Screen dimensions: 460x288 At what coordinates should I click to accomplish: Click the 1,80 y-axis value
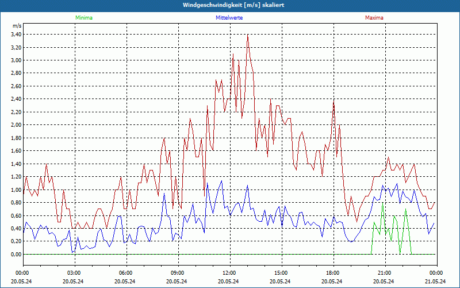pos(16,138)
